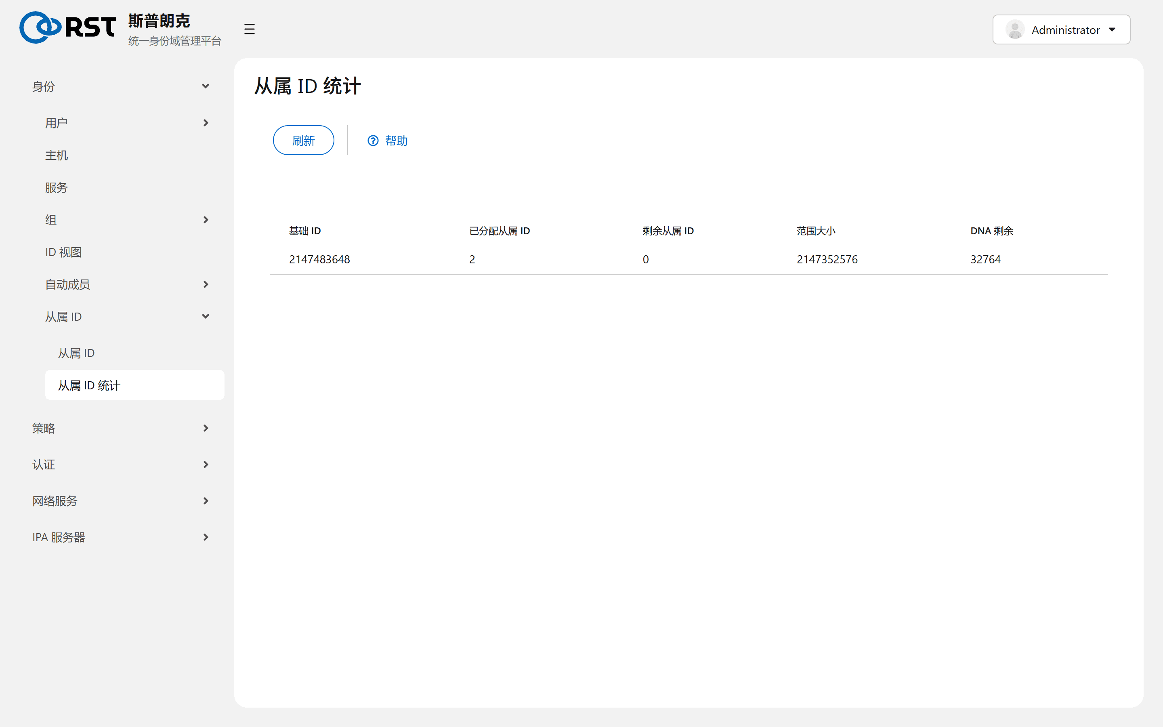Expand the 自动成员 submenu chevron
This screenshot has width=1163, height=727.
click(206, 285)
